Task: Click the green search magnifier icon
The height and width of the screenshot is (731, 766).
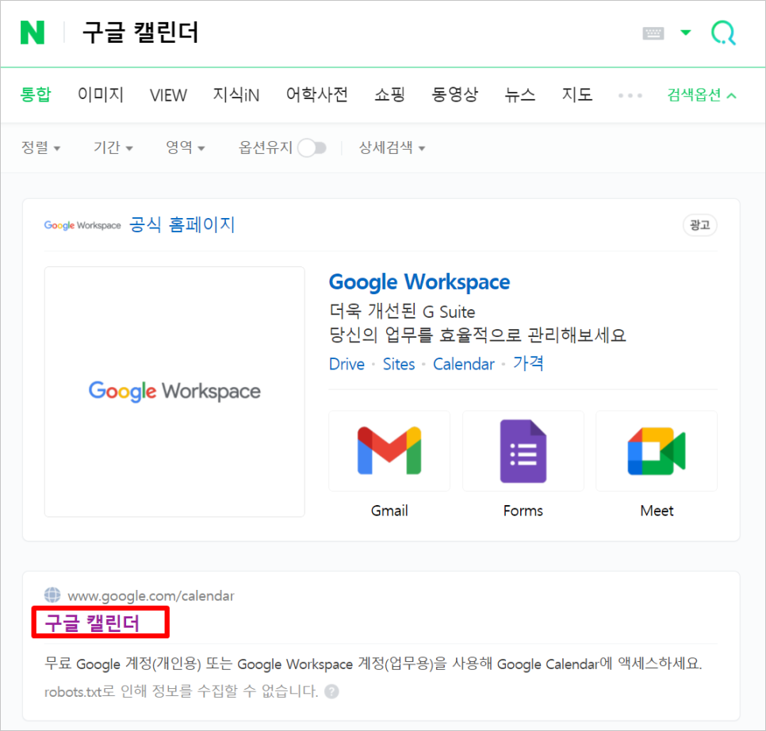Action: [x=723, y=33]
